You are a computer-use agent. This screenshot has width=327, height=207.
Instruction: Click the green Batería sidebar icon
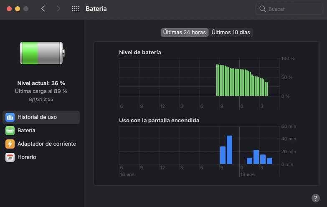point(10,131)
